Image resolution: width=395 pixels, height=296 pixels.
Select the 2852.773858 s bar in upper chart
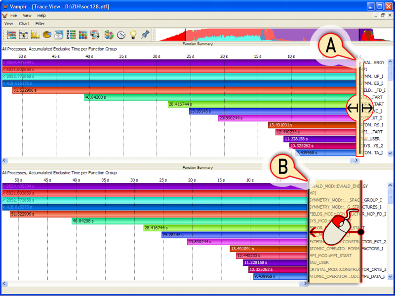pos(180,76)
